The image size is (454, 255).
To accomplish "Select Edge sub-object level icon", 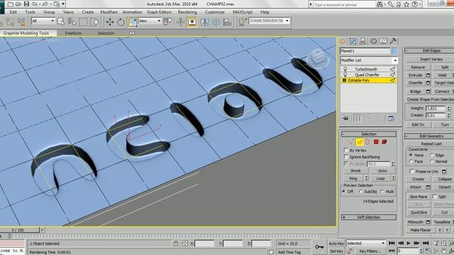I will (x=360, y=142).
